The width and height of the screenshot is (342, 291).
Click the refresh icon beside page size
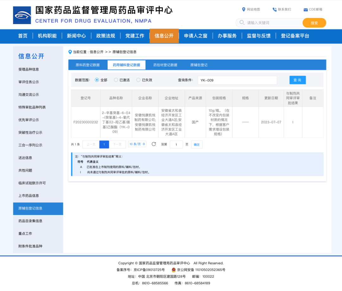pyautogui.click(x=154, y=144)
